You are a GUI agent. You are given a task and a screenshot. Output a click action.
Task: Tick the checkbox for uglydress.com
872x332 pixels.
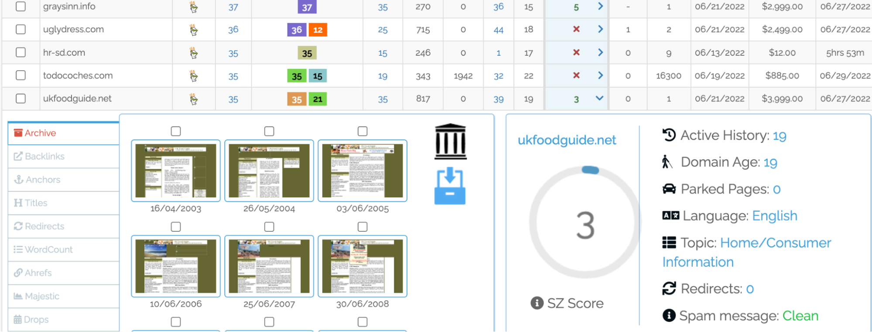point(21,29)
